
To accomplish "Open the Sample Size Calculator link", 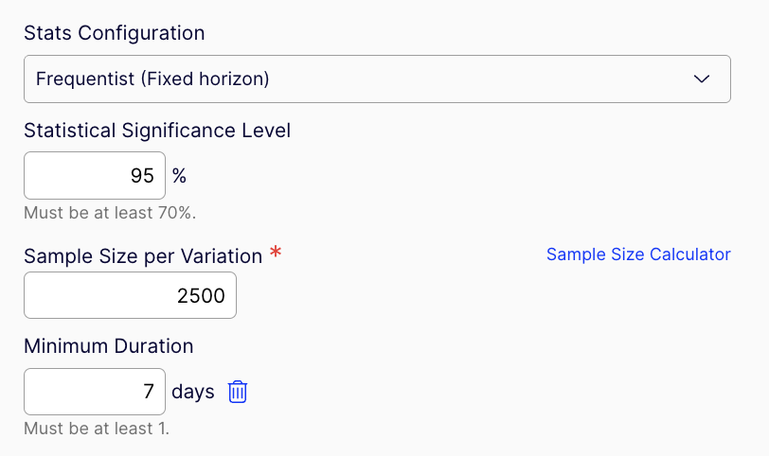I will (x=638, y=254).
